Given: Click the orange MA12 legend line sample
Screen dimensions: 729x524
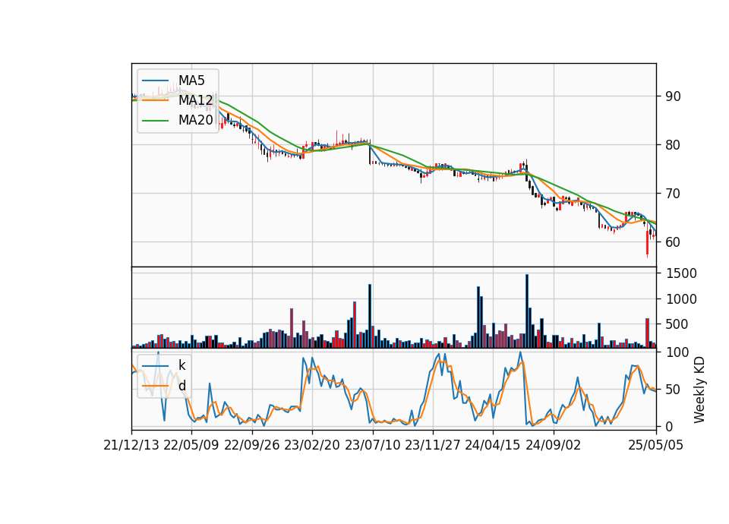Looking at the screenshot, I should (155, 100).
